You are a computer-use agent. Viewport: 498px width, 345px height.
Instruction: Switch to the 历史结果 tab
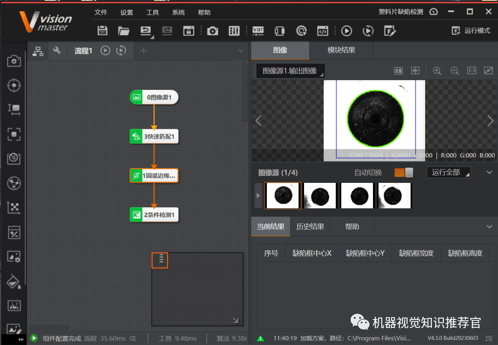310,227
